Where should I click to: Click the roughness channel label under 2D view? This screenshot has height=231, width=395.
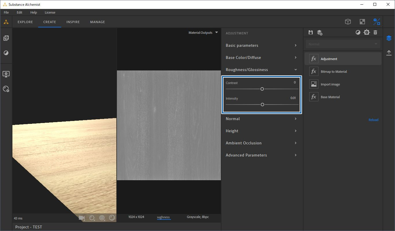point(164,217)
